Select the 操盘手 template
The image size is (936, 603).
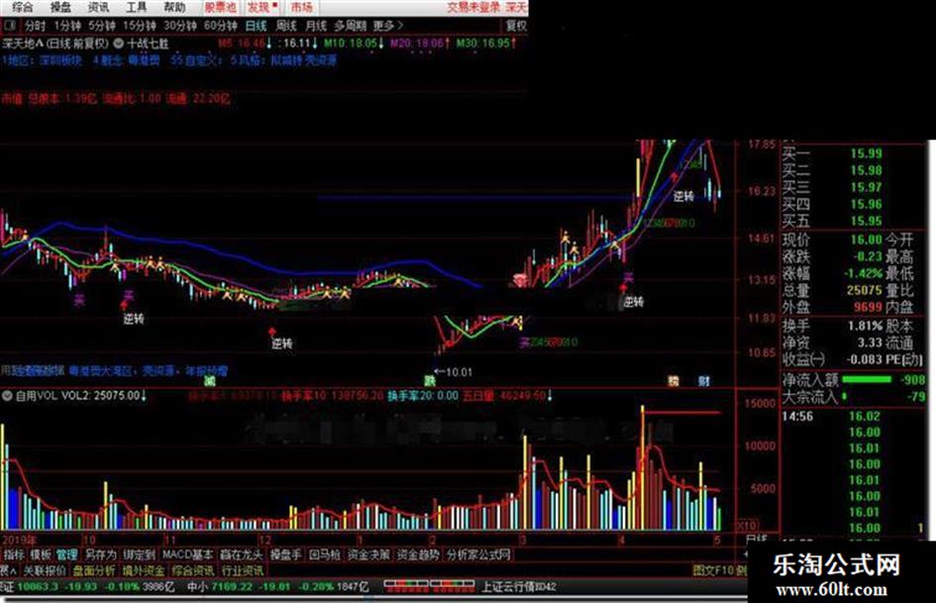click(x=285, y=554)
